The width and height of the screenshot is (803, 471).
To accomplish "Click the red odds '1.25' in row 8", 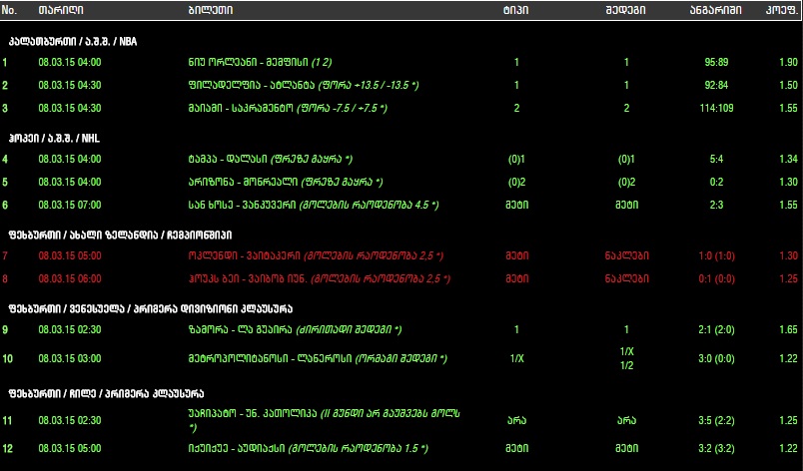I will pyautogui.click(x=788, y=278).
